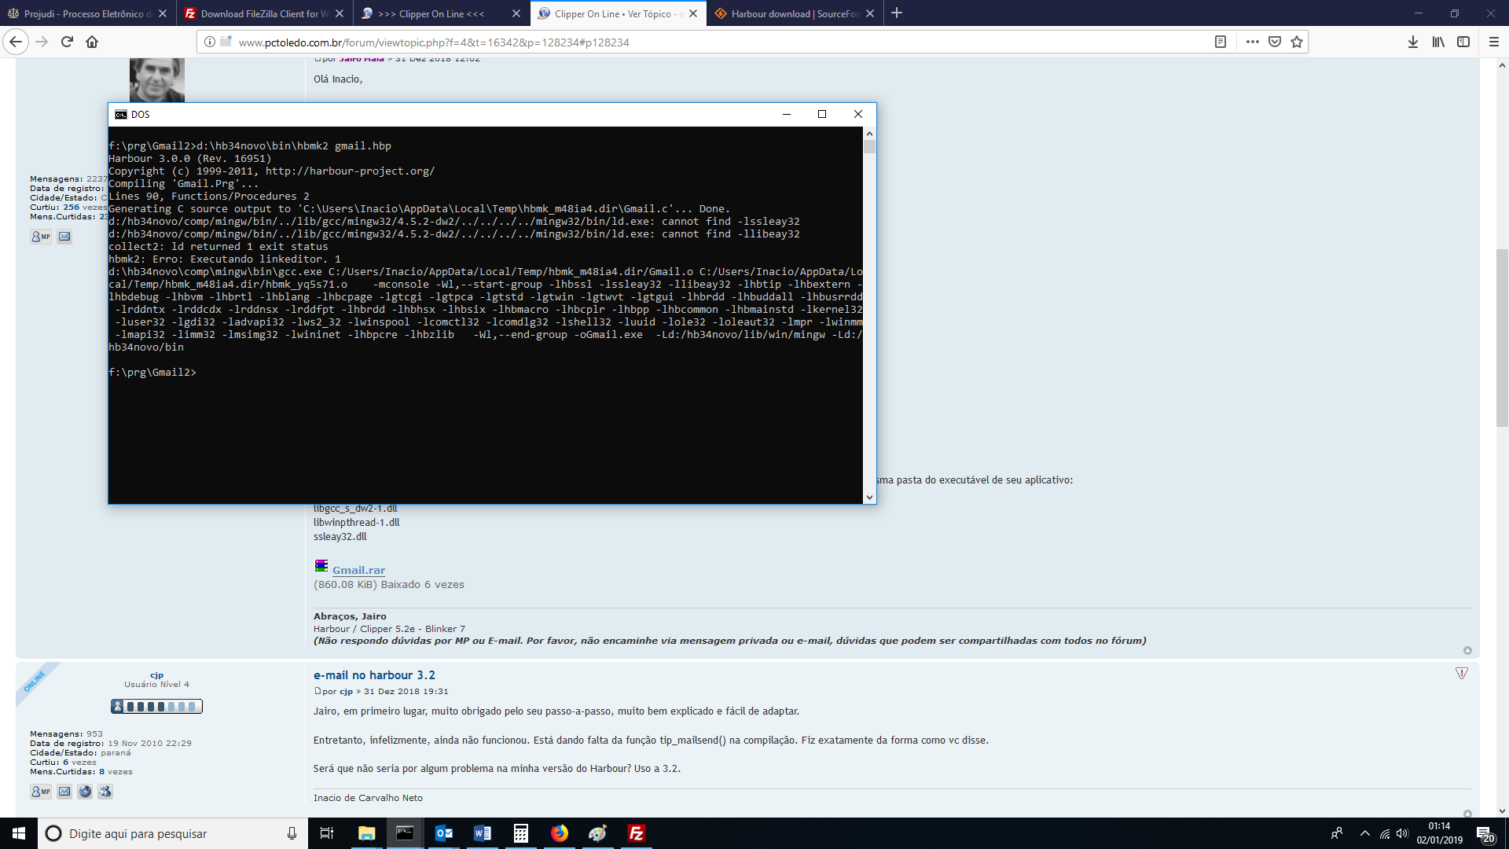Open the Downloads arrow icon
The height and width of the screenshot is (849, 1509).
coord(1412,42)
